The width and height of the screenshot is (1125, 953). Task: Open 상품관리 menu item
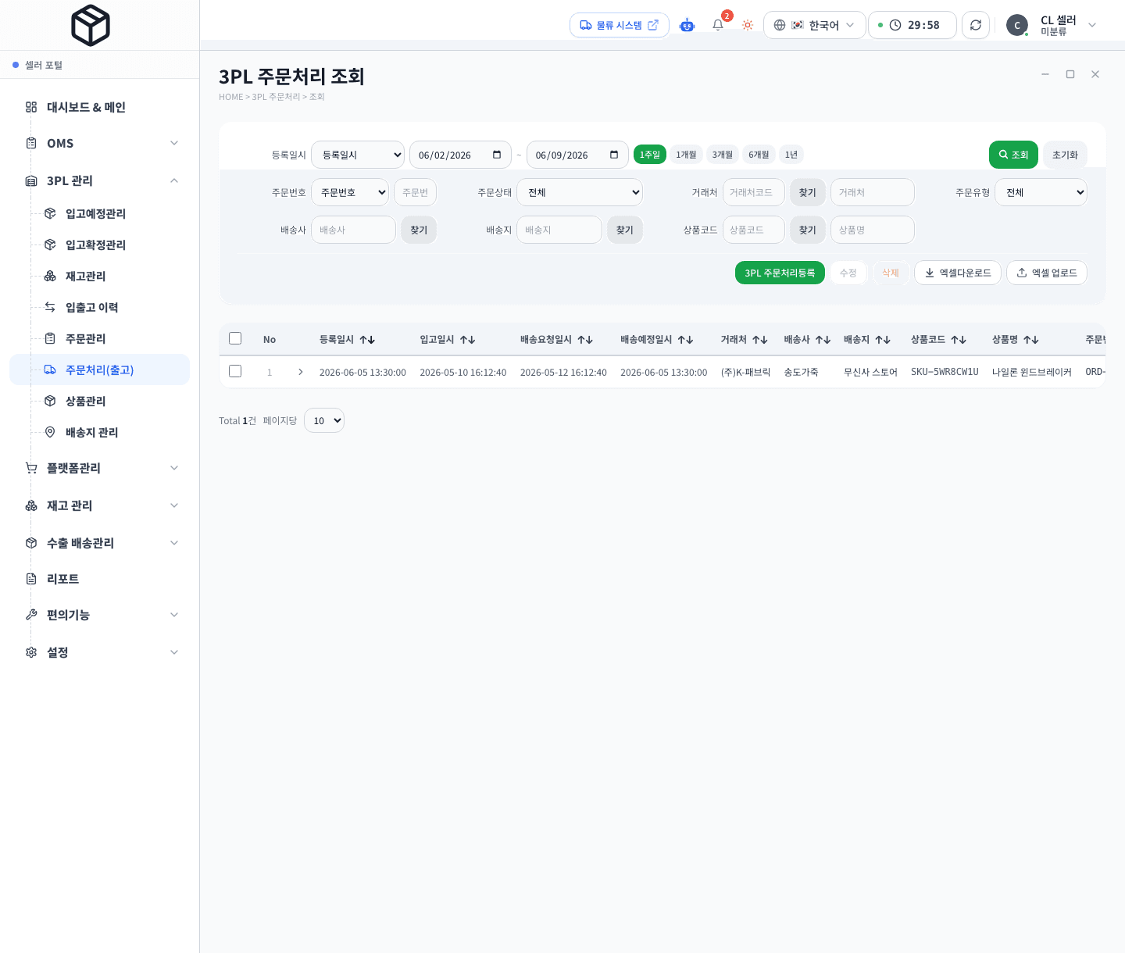pos(100,401)
